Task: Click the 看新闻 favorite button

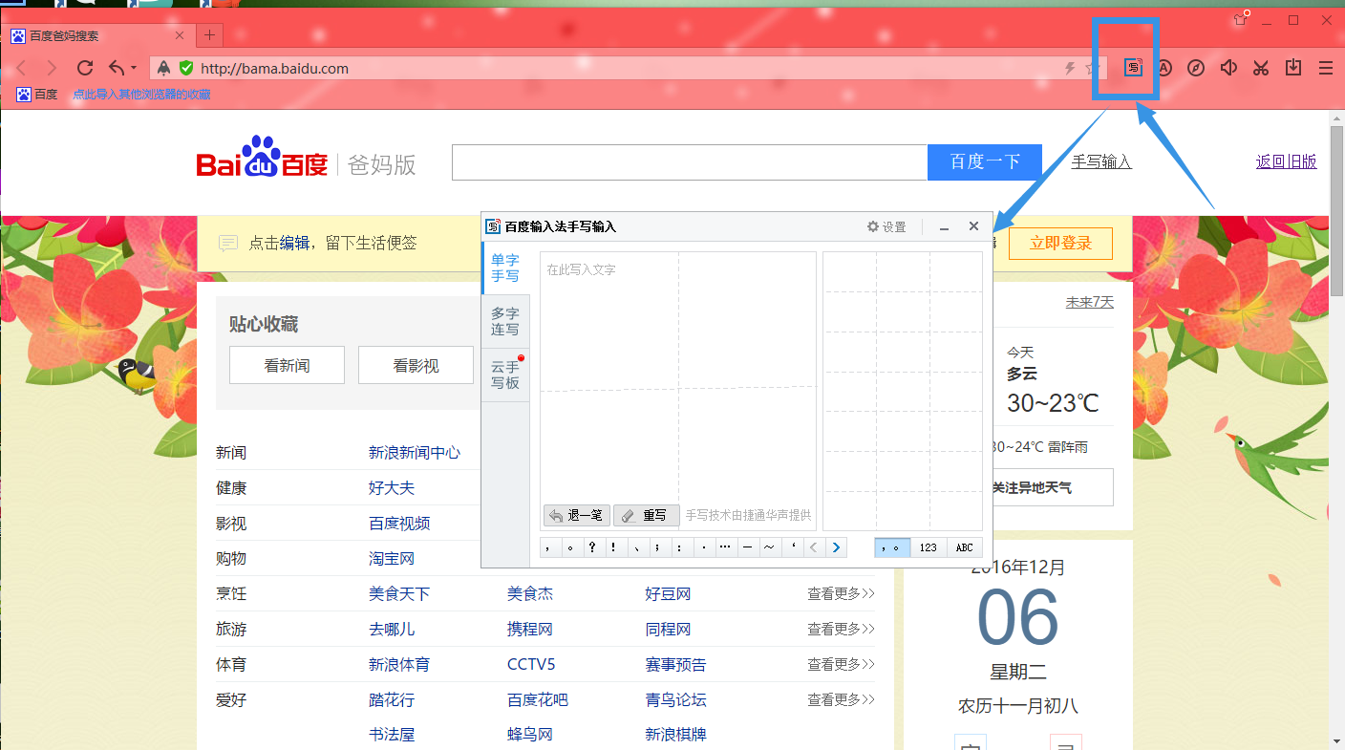Action: click(x=287, y=365)
